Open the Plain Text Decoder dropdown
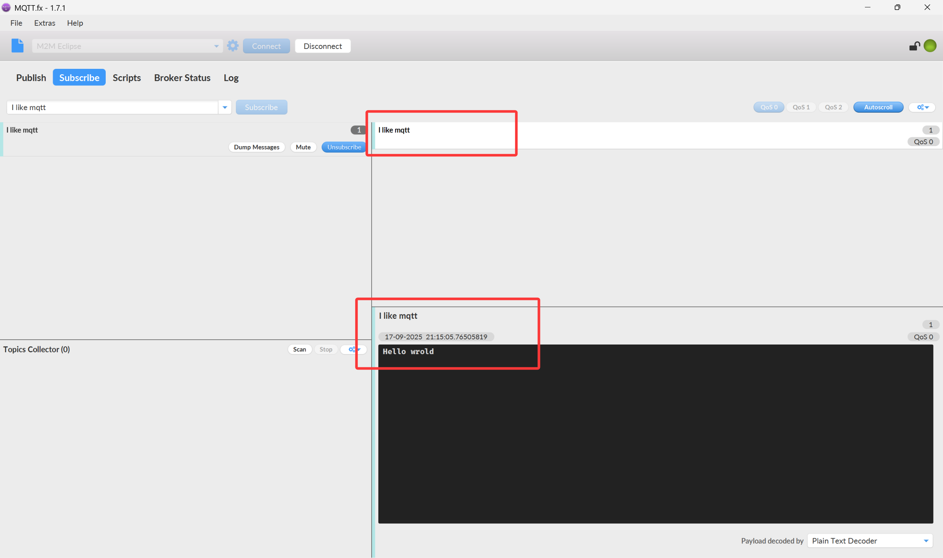Screen dimensions: 943x558 tap(870, 541)
